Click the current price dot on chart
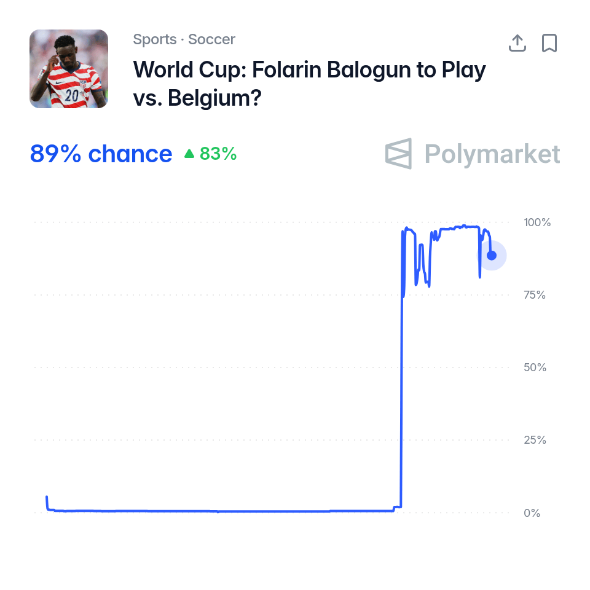 click(492, 256)
